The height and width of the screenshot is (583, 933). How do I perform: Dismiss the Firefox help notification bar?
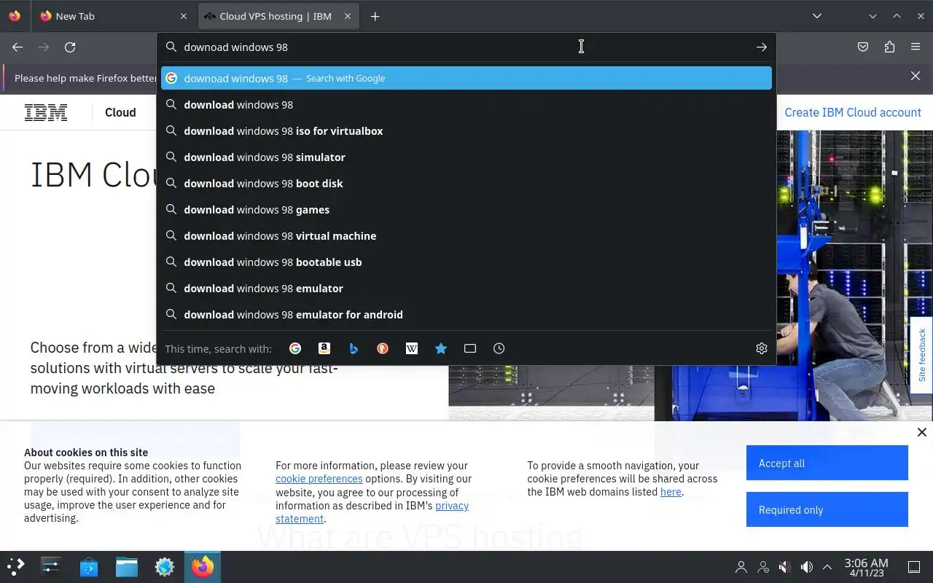tap(916, 76)
